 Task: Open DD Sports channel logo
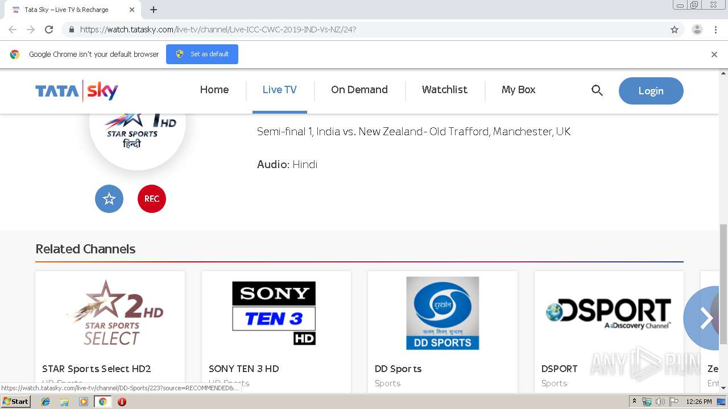coord(442,313)
